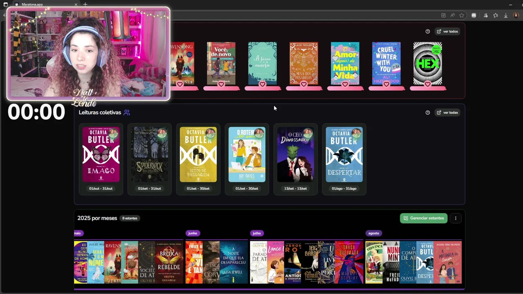Click the 13/set - 13/set date label

click(295, 189)
